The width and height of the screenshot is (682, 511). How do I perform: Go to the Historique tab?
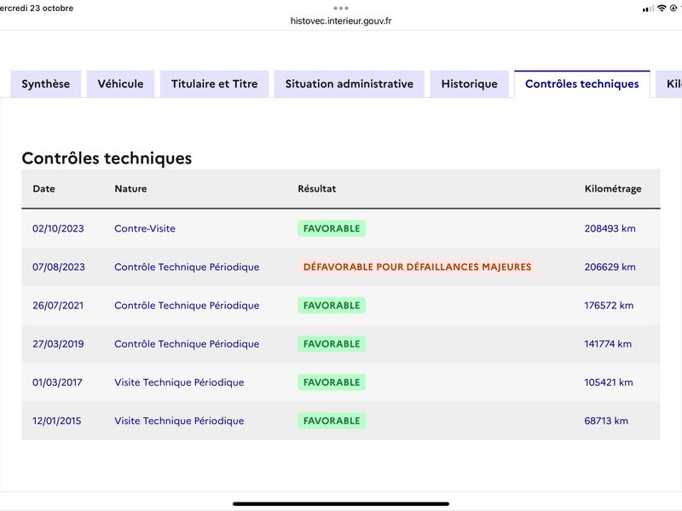(470, 83)
